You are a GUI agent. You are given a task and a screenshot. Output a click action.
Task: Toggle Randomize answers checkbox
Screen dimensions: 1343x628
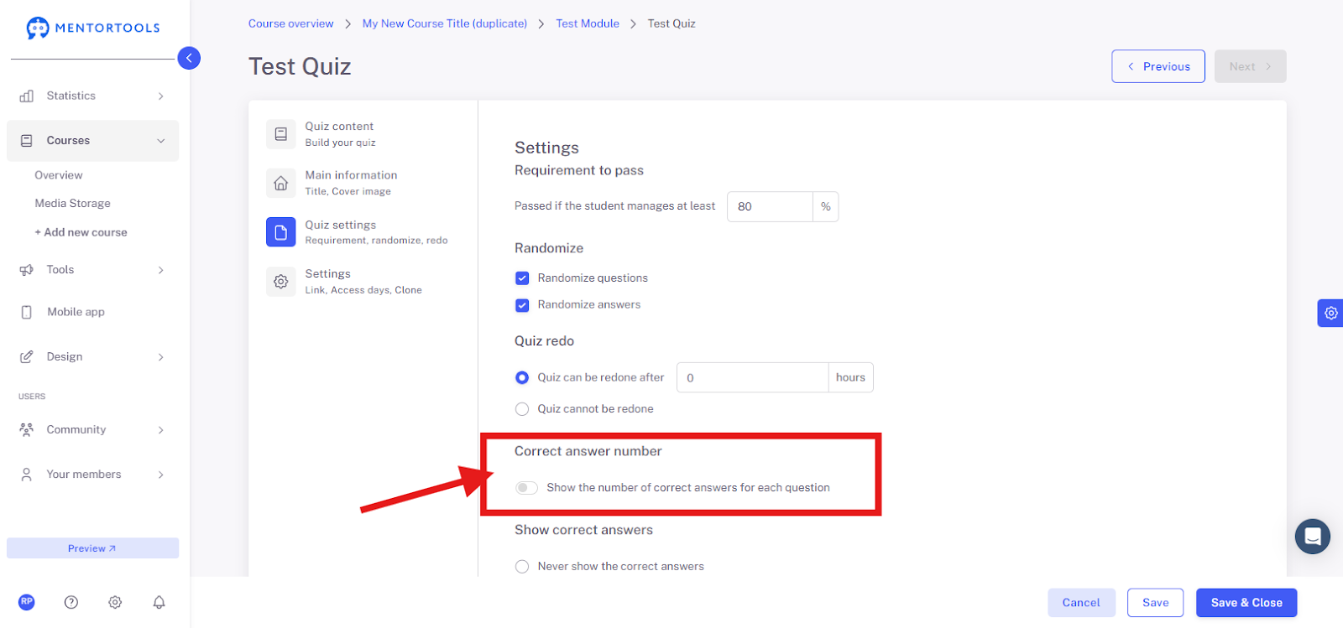[522, 305]
